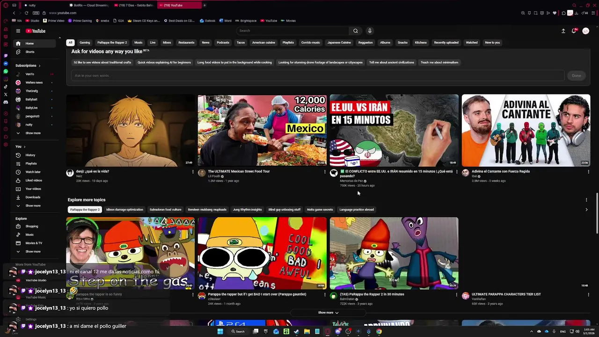The width and height of the screenshot is (599, 337).
Task: Open options for Adivina al Cantante video
Action: (589, 172)
